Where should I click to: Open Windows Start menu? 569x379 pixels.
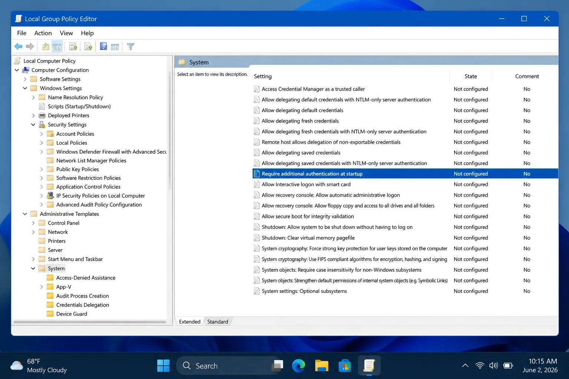pos(163,366)
